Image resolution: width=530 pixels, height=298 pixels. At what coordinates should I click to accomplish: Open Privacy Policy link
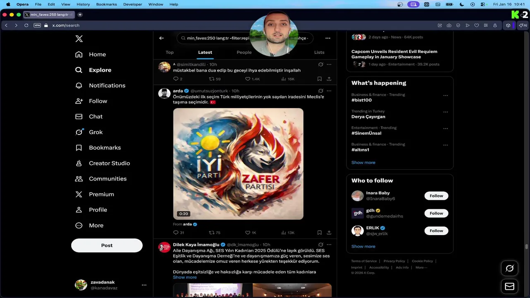394,261
